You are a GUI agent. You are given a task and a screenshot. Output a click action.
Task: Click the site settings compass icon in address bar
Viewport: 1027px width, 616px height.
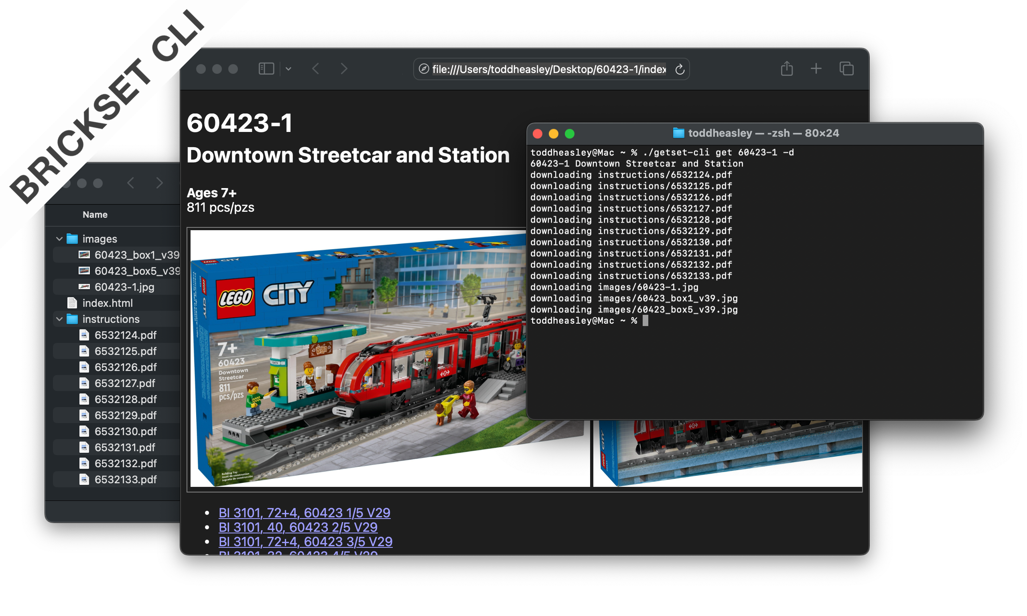coord(423,69)
